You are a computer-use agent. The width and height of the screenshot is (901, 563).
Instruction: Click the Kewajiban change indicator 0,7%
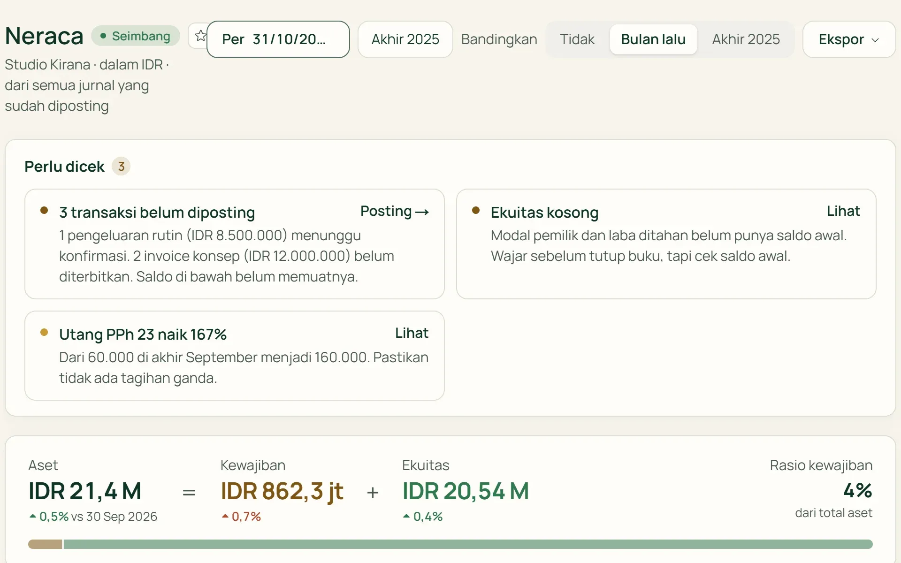(241, 517)
